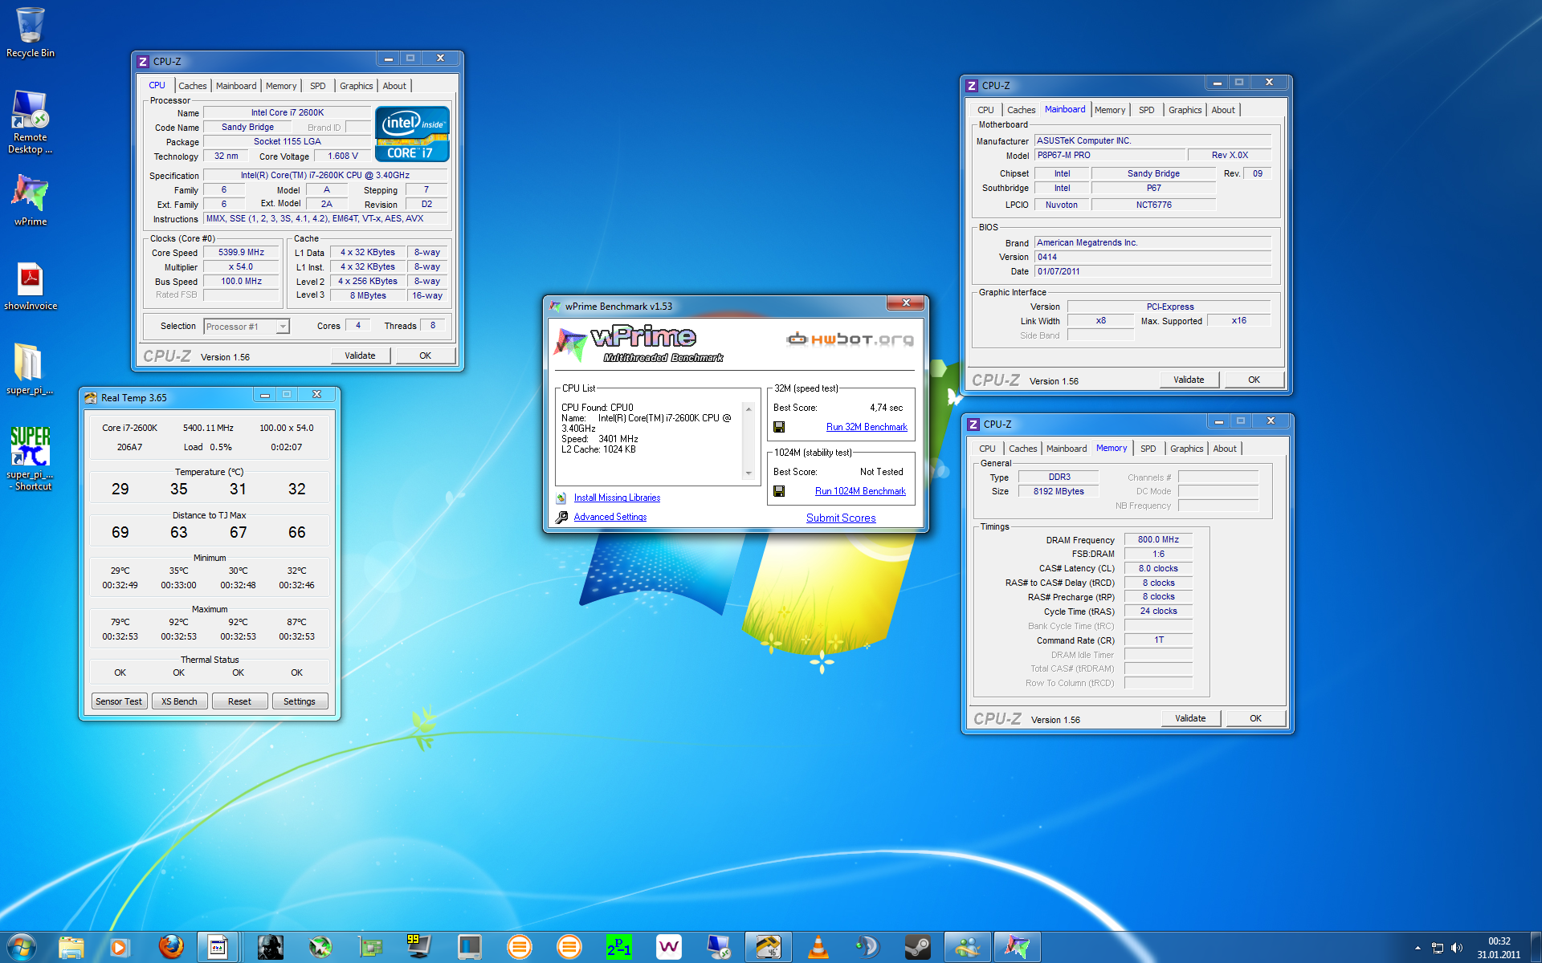
Task: Open the 2P-1 green taskbar icon
Action: coord(618,948)
